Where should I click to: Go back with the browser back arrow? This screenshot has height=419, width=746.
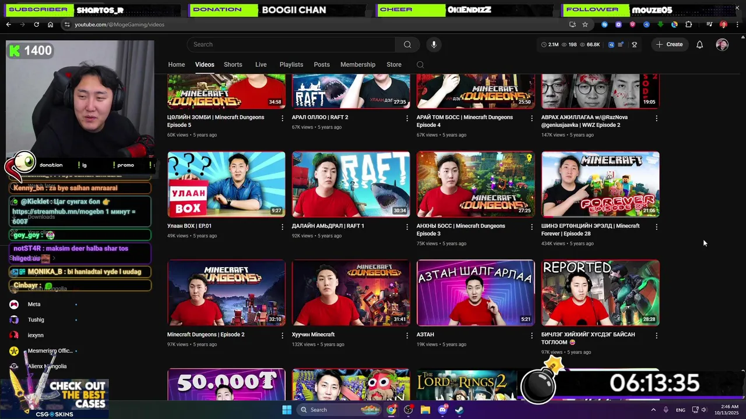tap(8, 24)
